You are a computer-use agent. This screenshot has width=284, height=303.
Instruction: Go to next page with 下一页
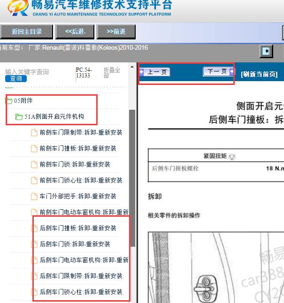point(218,71)
